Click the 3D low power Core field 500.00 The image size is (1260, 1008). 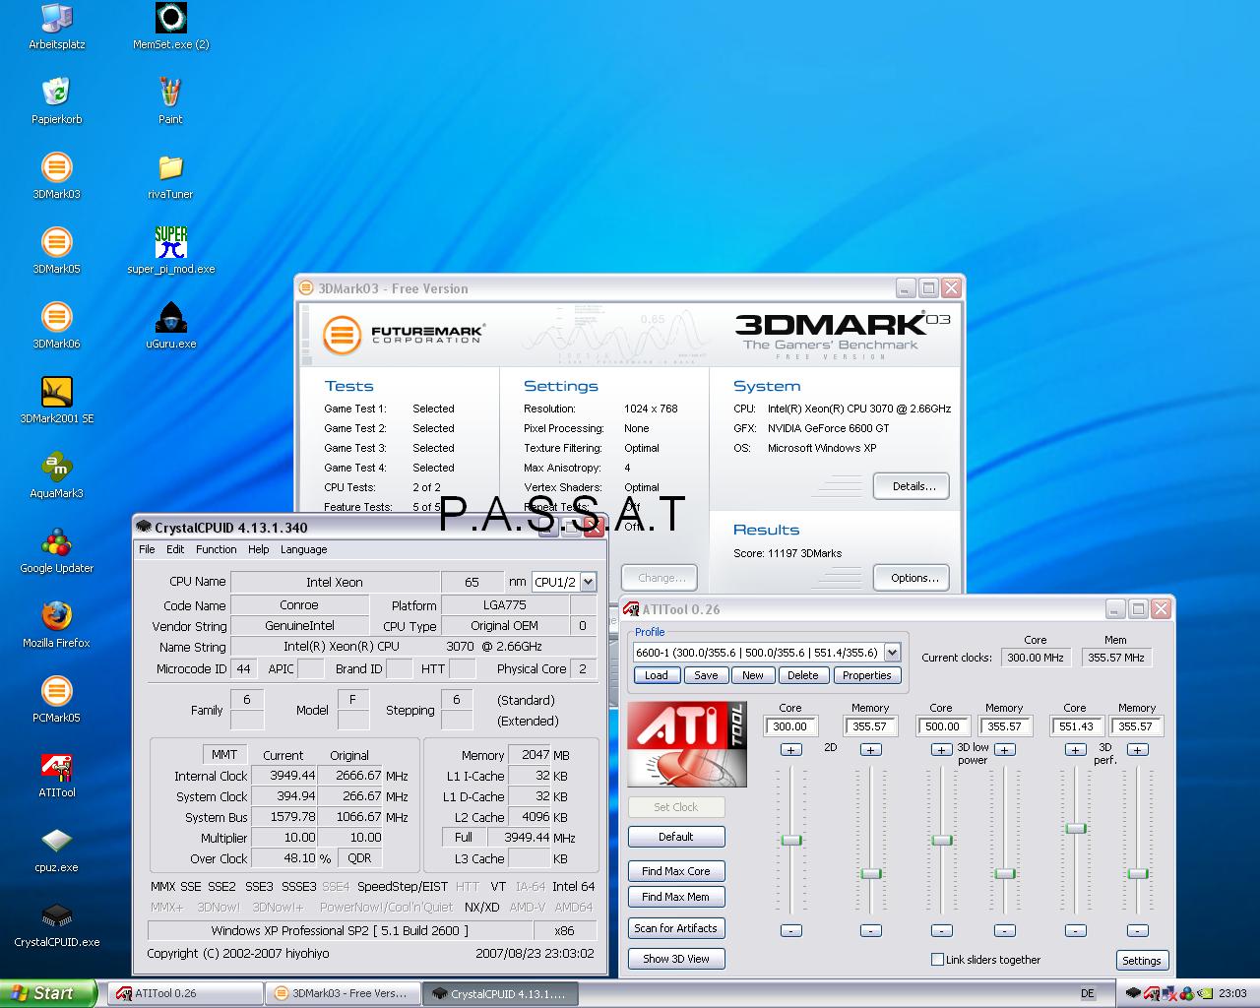tap(942, 726)
